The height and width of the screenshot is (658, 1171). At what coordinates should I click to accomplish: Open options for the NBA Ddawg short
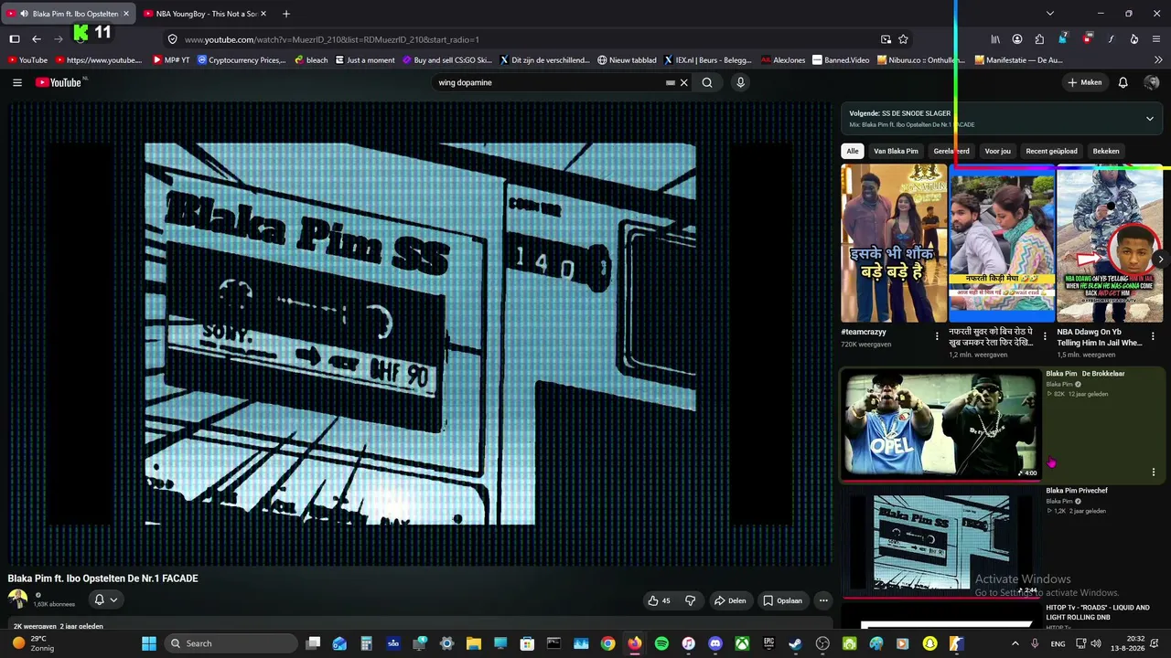(1153, 336)
